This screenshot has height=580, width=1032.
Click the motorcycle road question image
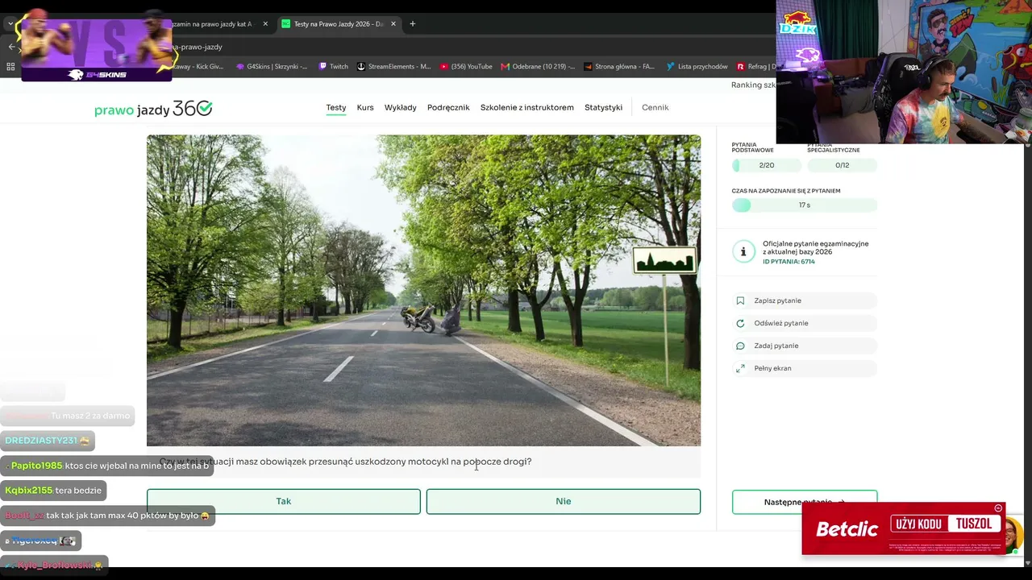point(424,290)
